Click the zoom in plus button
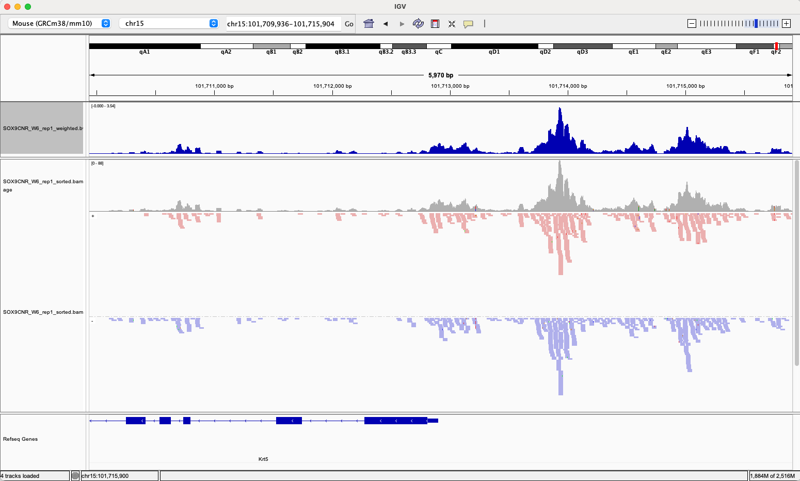This screenshot has height=481, width=800. point(786,23)
